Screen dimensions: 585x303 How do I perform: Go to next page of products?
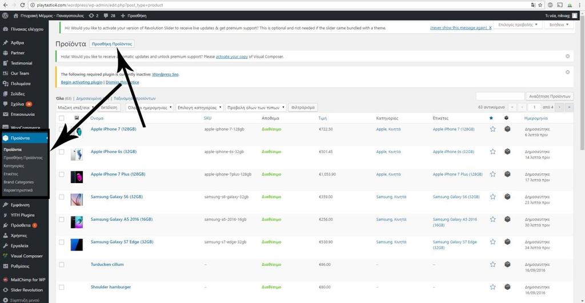(559, 107)
